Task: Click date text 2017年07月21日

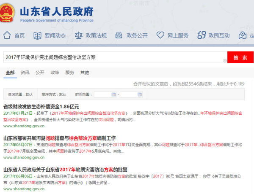Action: point(18,113)
